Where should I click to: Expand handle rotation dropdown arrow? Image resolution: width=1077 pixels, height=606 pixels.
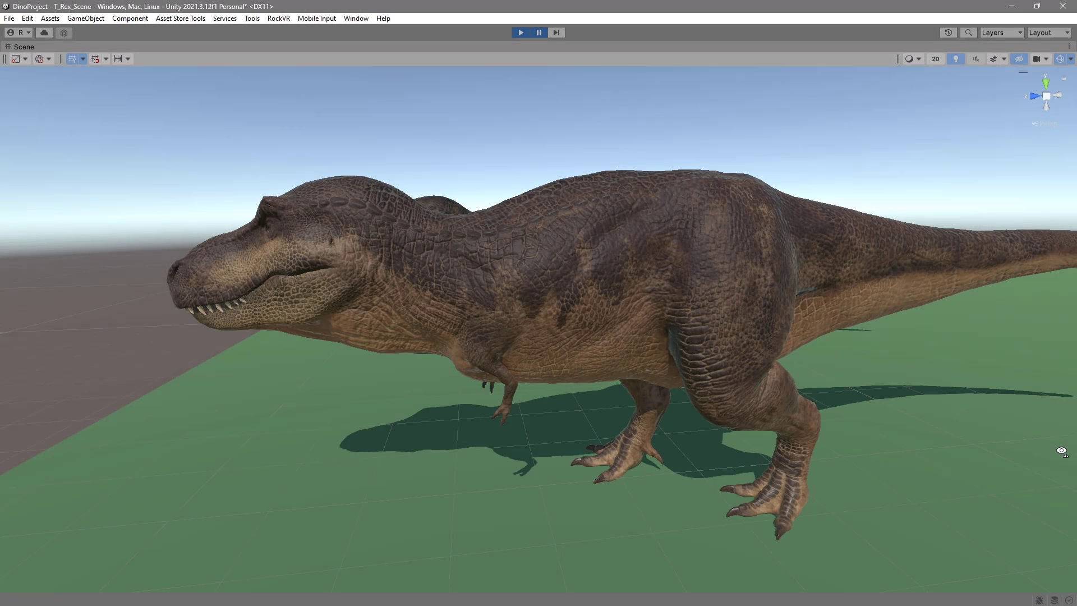[x=49, y=59]
